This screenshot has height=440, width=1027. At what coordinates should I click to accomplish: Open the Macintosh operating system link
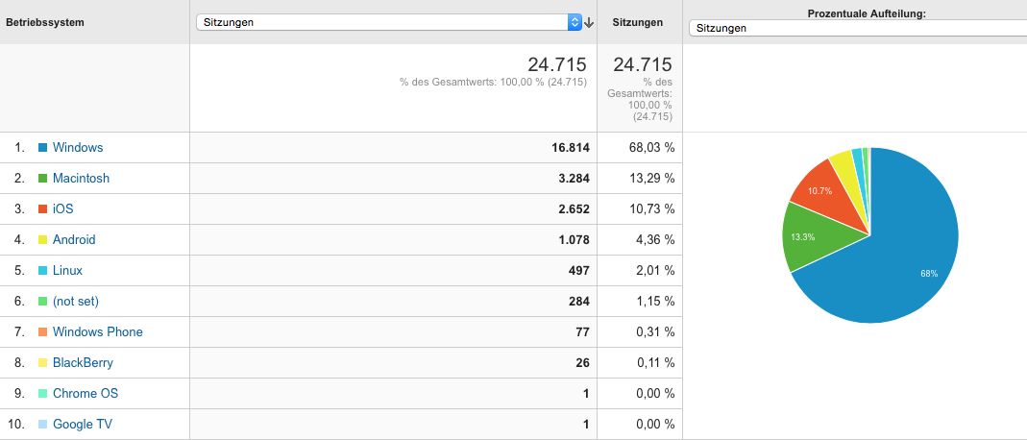tap(82, 178)
